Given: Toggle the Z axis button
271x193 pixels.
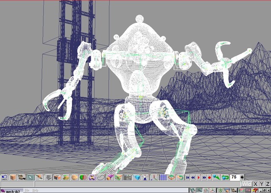Looking at the screenshot, I should (x=268, y=184).
